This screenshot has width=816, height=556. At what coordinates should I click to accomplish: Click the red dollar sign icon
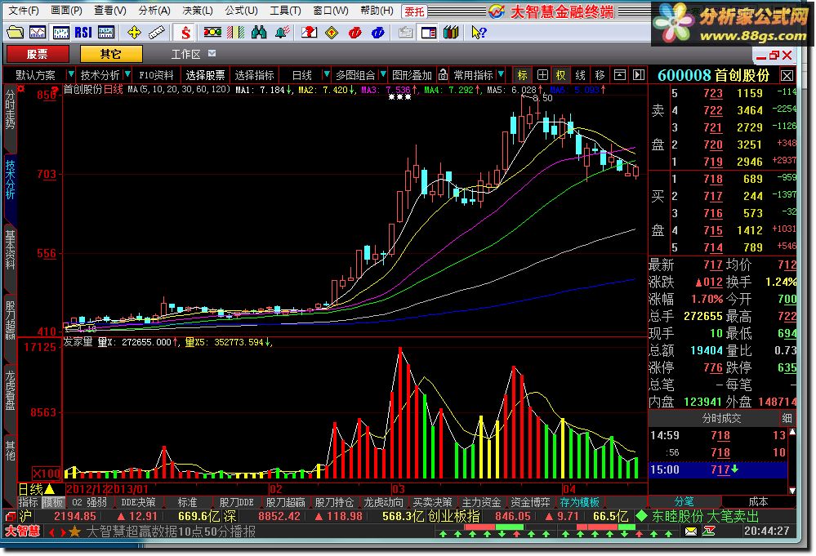coord(185,33)
